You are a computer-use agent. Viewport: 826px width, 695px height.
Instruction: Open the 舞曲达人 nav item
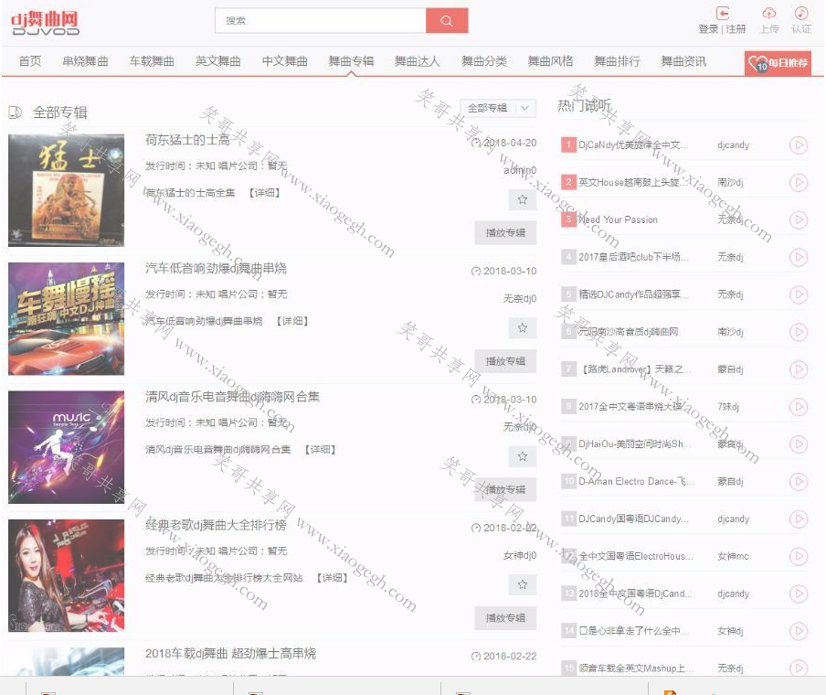pyautogui.click(x=418, y=61)
